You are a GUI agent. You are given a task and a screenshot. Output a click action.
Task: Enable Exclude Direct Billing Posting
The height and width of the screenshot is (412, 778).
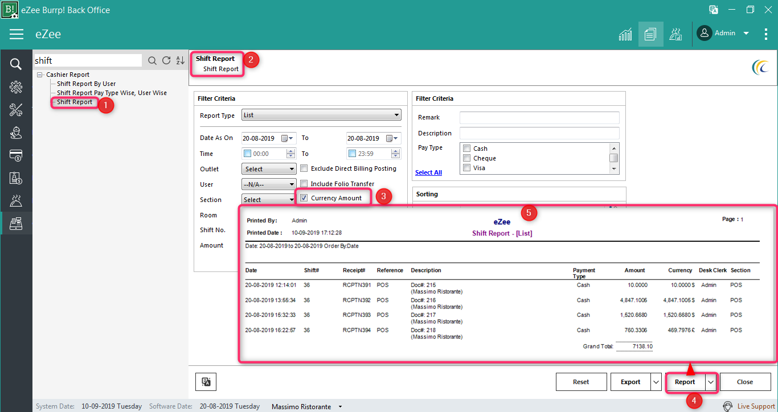pos(304,168)
